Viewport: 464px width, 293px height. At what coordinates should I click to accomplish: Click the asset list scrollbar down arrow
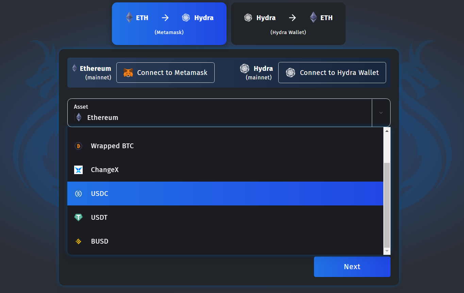pyautogui.click(x=387, y=251)
